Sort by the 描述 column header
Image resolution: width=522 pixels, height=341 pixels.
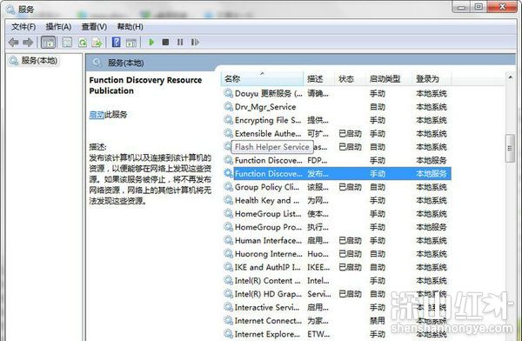319,79
